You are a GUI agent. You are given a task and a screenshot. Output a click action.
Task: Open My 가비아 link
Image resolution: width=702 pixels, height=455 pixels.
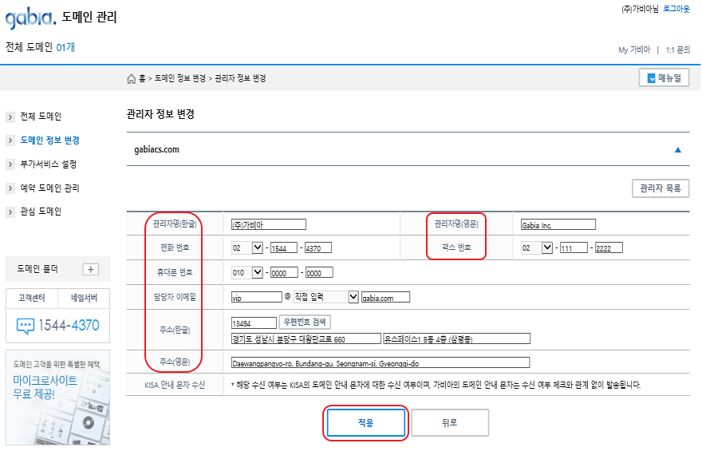click(634, 49)
